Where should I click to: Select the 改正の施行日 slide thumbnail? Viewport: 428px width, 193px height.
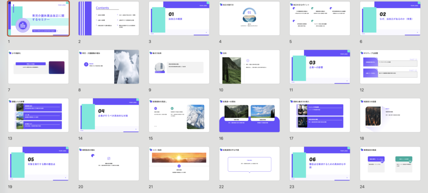click(250, 18)
